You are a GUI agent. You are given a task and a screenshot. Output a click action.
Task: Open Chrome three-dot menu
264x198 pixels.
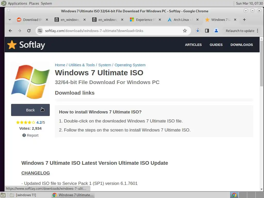click(x=258, y=31)
